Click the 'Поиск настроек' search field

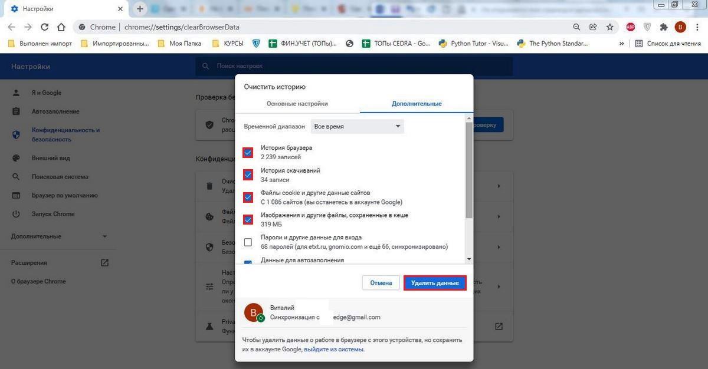tap(354, 66)
